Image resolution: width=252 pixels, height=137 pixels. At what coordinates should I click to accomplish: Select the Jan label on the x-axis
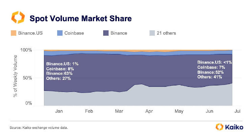click(59, 111)
